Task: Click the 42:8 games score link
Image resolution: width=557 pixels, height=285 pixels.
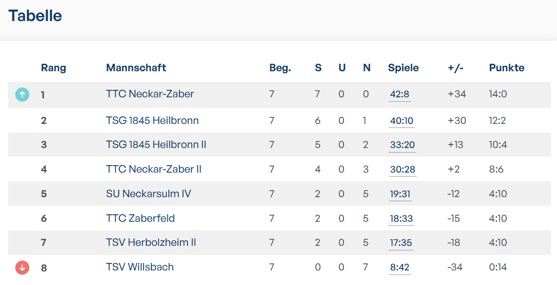Action: pos(400,94)
